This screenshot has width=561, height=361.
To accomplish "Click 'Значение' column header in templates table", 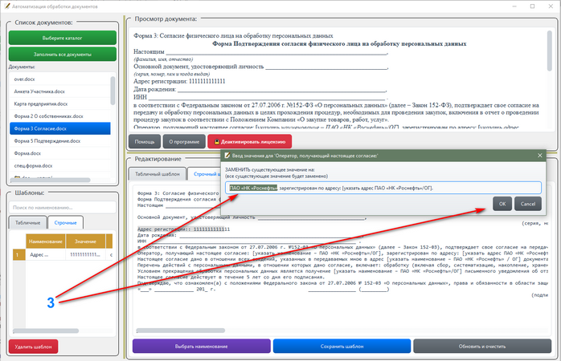I will [x=85, y=241].
